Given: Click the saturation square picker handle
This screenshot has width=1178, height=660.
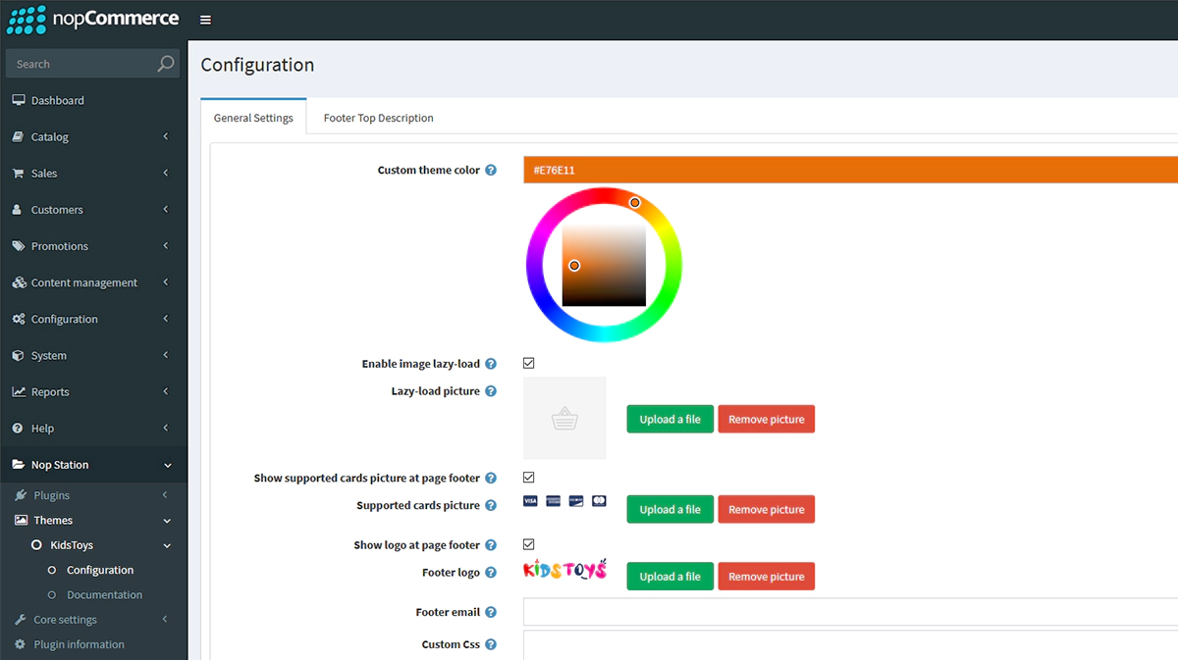Looking at the screenshot, I should (x=574, y=266).
